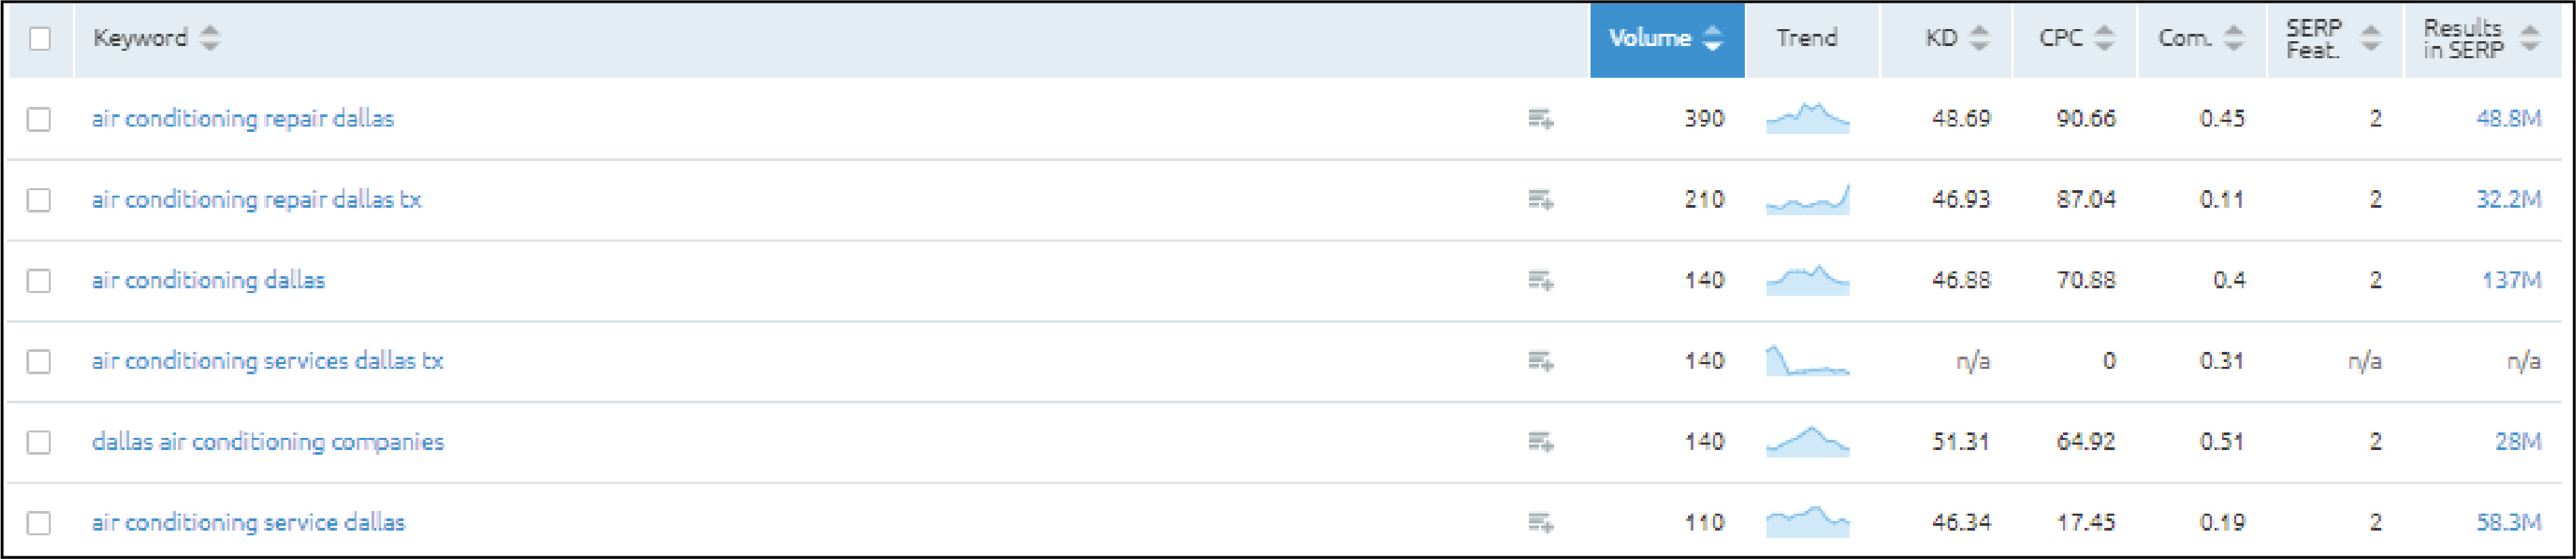Tick the select-all checkbox in header
The width and height of the screenshot is (2576, 559).
(x=40, y=39)
